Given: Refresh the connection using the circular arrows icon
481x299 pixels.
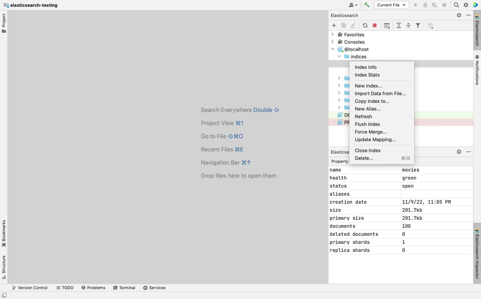Looking at the screenshot, I should (365, 25).
